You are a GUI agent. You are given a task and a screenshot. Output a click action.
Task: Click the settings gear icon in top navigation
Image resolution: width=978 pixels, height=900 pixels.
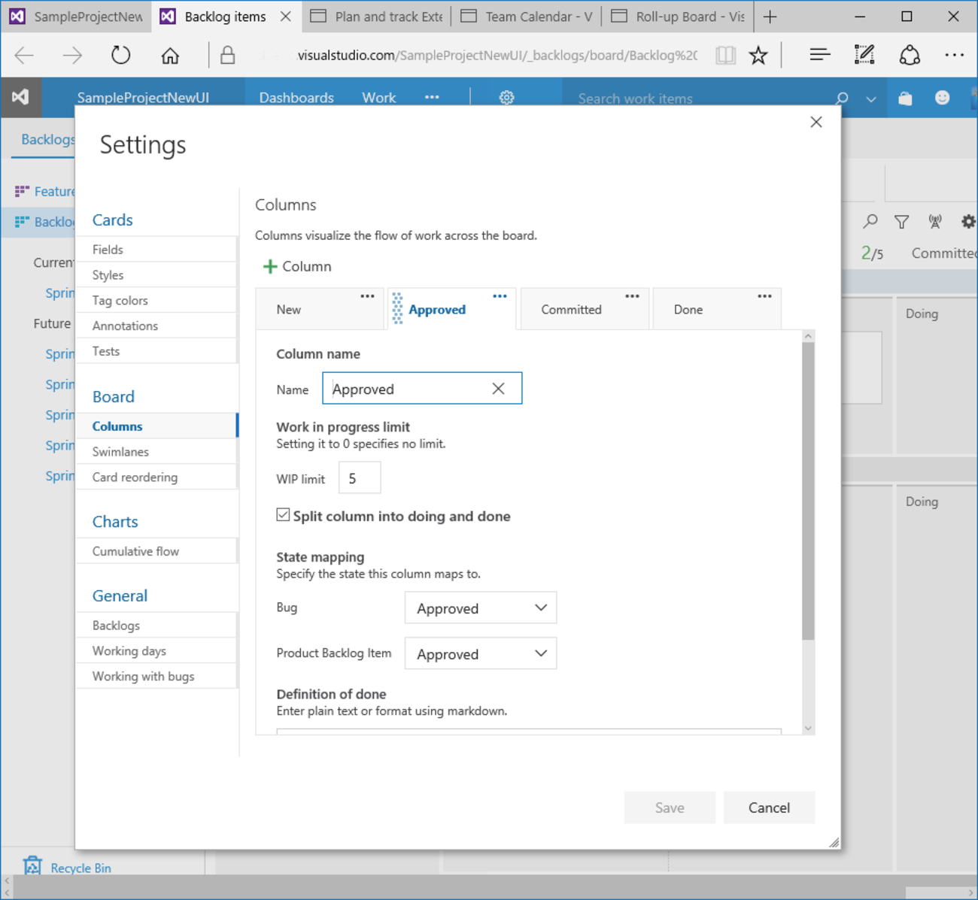(506, 98)
